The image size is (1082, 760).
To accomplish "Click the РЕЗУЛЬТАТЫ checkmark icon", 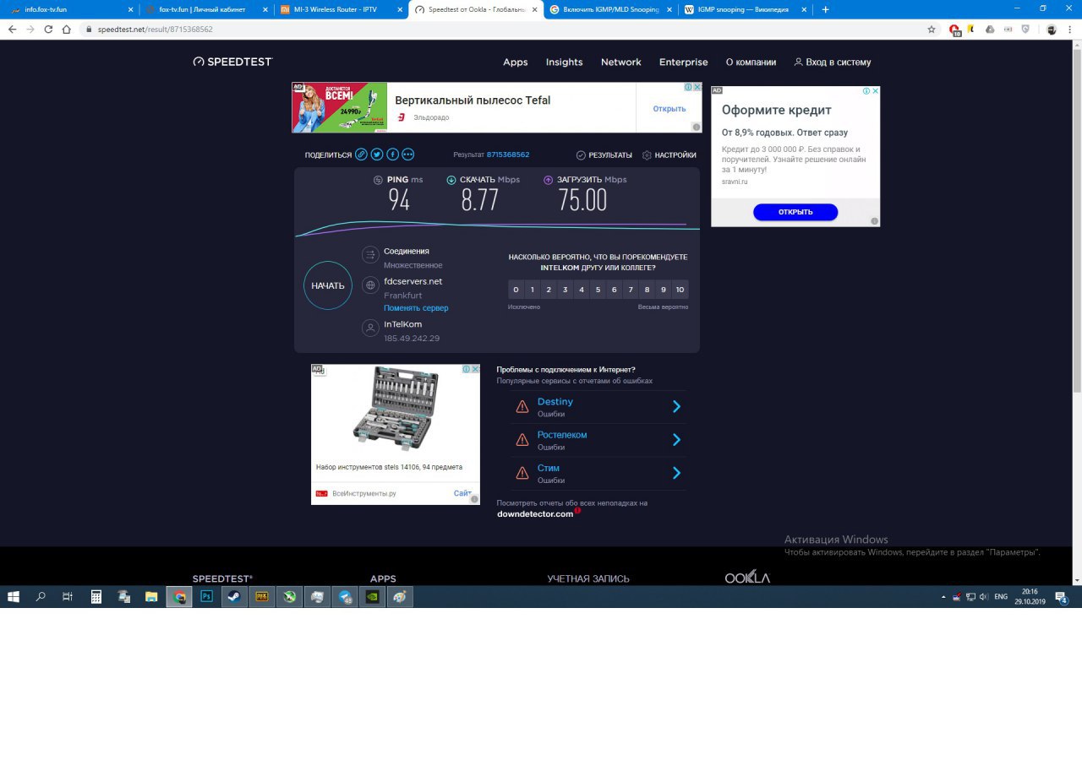I will point(581,155).
